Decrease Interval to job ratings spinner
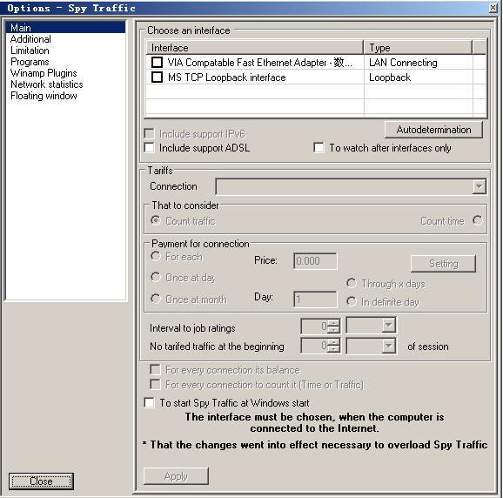Screen dimensions: 503x498 [334, 330]
